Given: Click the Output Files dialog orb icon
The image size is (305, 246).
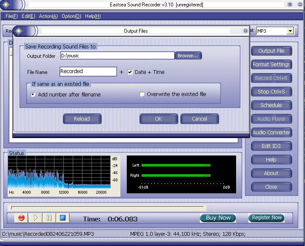Looking at the screenshot, I should coord(19,31).
